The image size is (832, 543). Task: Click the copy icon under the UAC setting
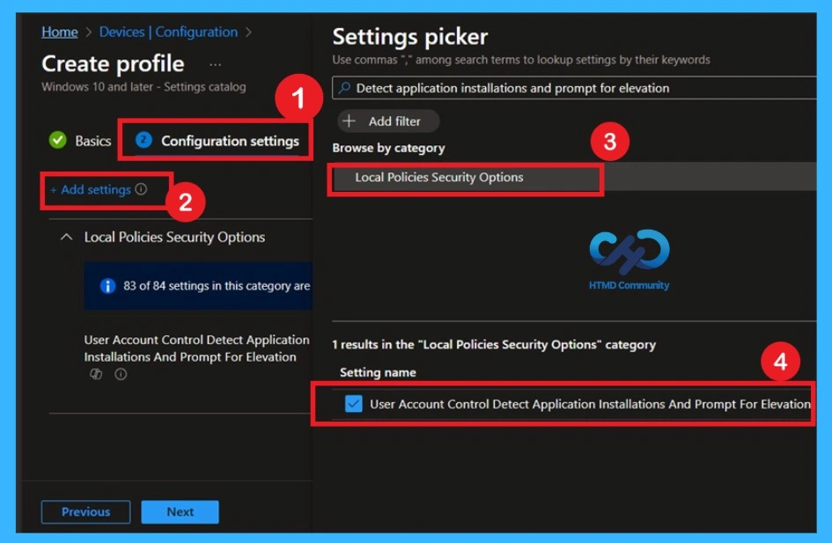(97, 373)
